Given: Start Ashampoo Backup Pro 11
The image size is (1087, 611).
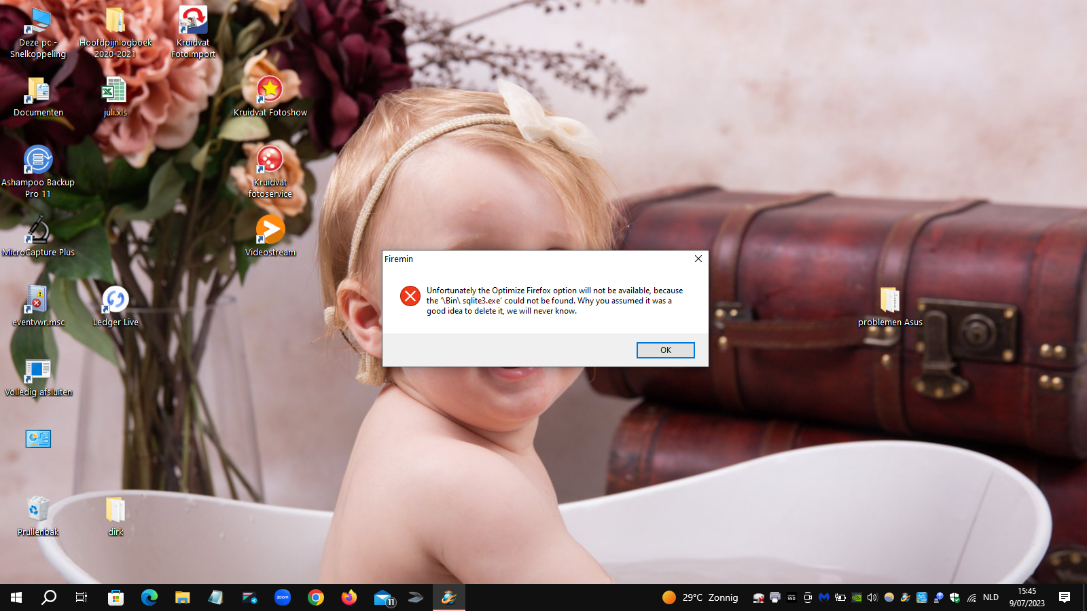Looking at the screenshot, I should tap(38, 162).
